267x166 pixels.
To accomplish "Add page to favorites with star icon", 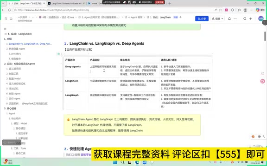I will pos(220,10).
